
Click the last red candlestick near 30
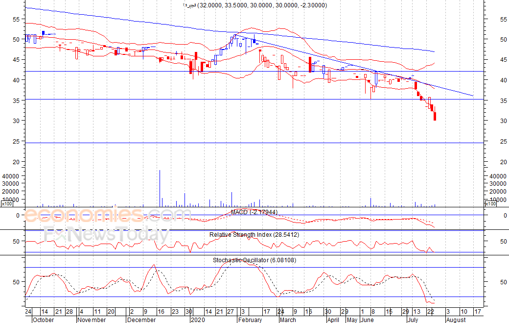[x=435, y=116]
